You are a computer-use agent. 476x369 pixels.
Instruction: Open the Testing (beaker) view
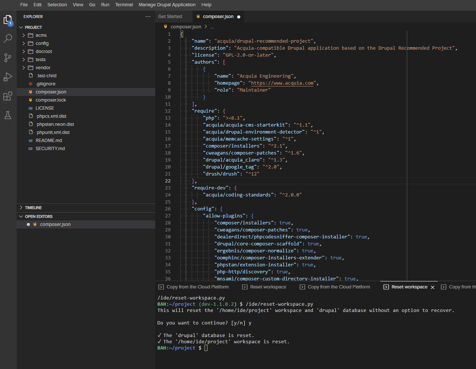coord(8,115)
